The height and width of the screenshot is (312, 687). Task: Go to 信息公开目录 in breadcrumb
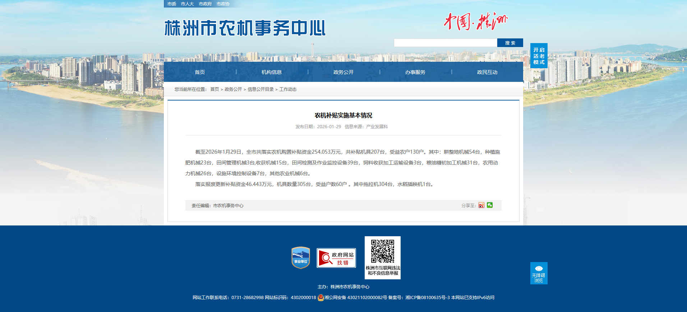coord(260,89)
